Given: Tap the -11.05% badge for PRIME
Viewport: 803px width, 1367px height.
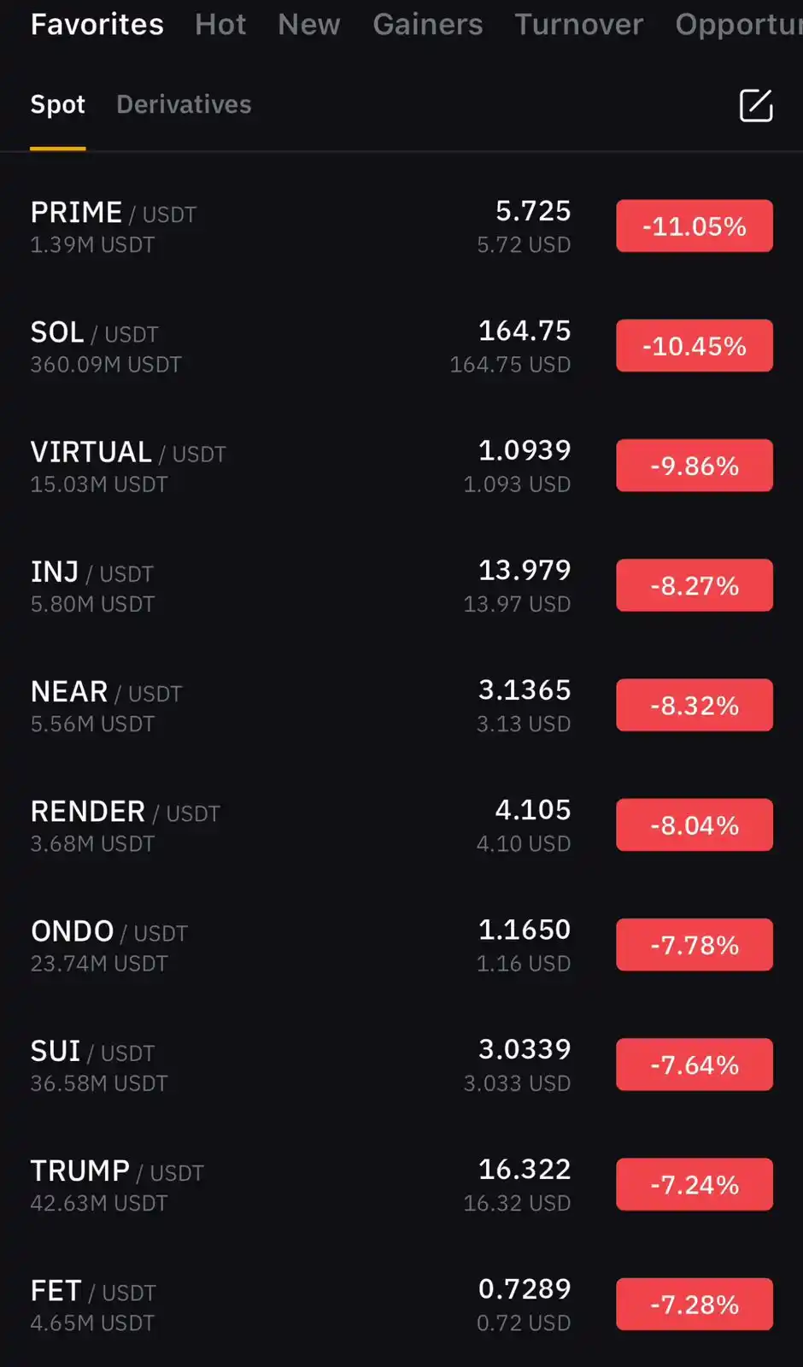Looking at the screenshot, I should [695, 226].
